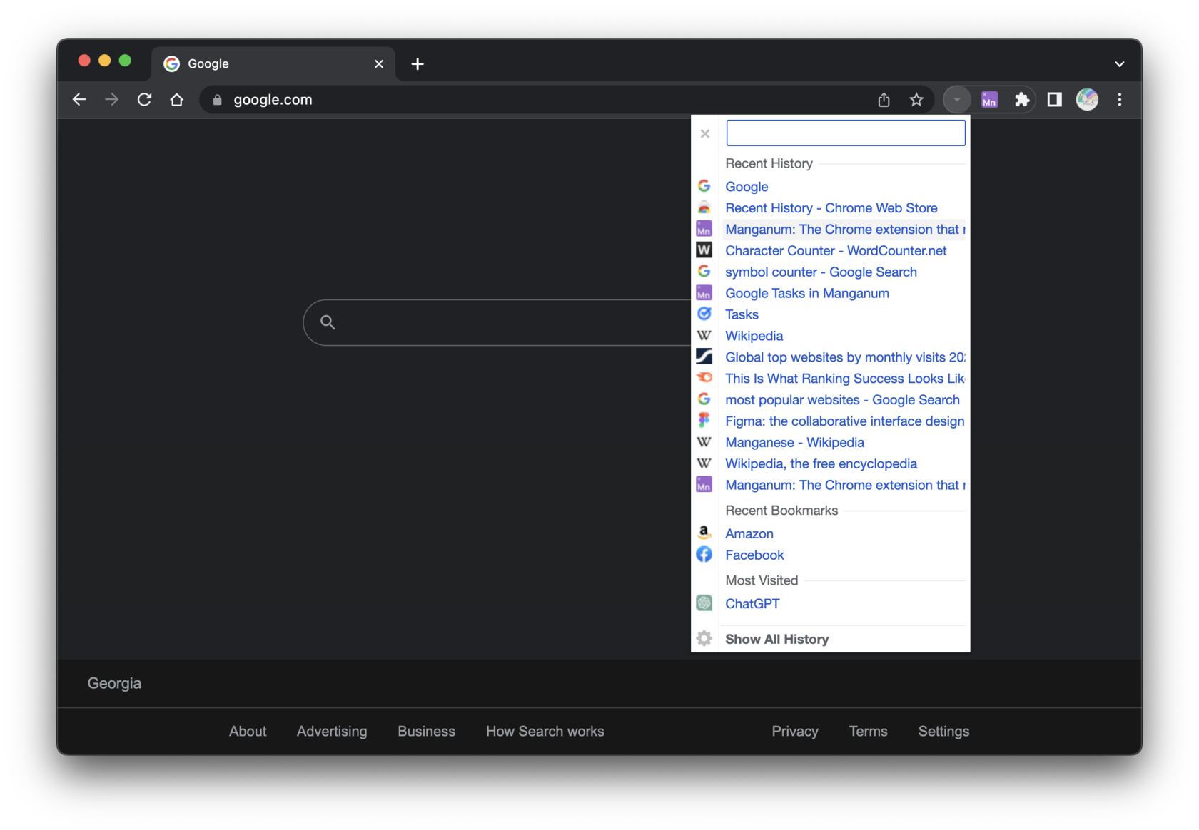The height and width of the screenshot is (830, 1199).
Task: Open symbol counter - Google Search entry
Action: point(821,272)
